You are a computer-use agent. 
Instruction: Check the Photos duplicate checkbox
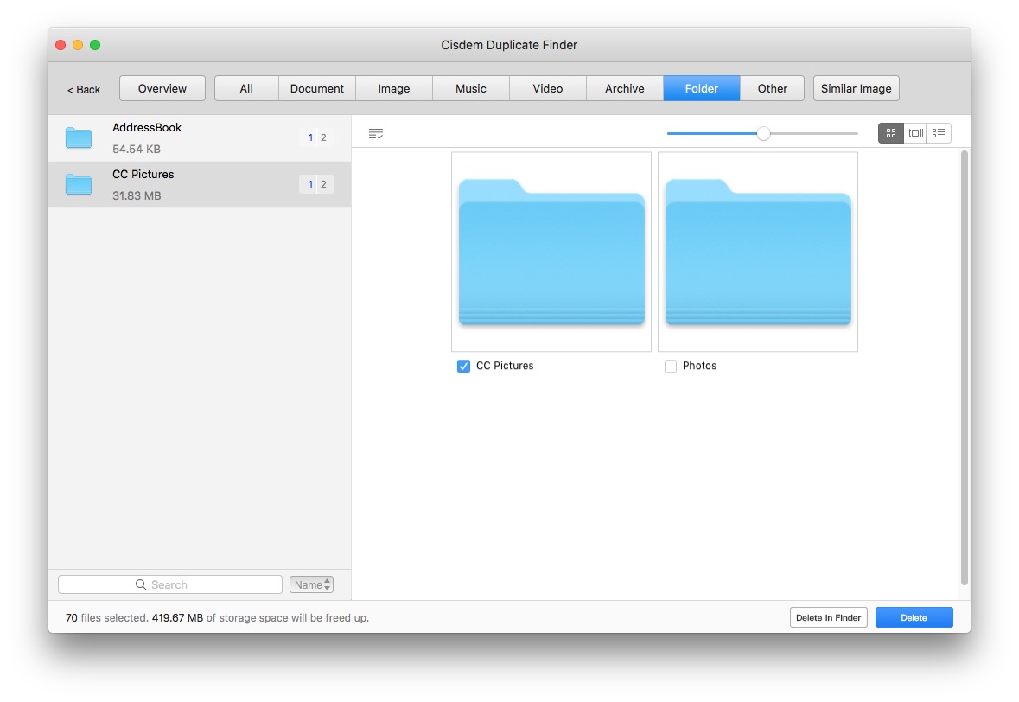click(x=670, y=366)
